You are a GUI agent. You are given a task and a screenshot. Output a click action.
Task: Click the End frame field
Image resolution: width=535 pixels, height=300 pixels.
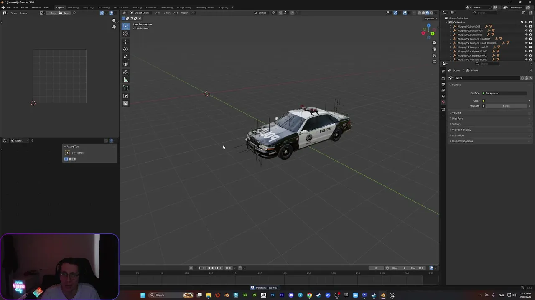pyautogui.click(x=418, y=268)
